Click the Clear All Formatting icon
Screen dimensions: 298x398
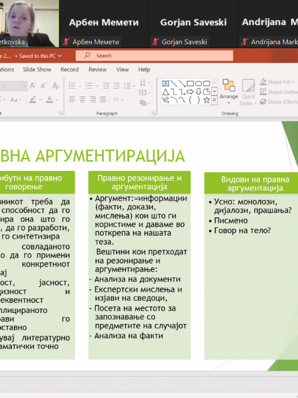55,86
